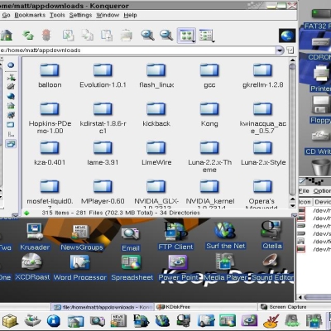Screen dimensions: 331x331
Task: Open Krusader desktop icon
Action: coord(35,237)
